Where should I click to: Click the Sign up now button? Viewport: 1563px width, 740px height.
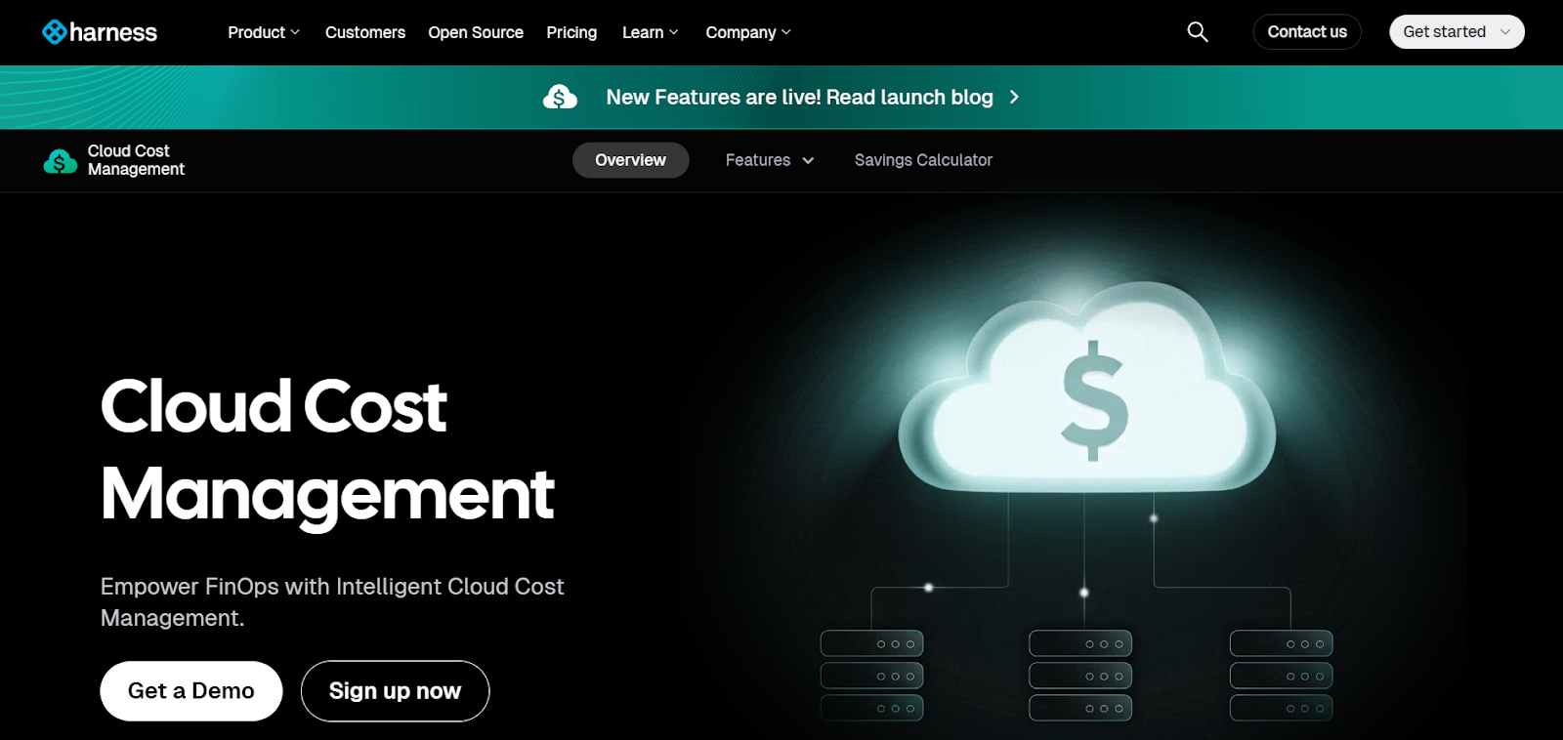395,691
